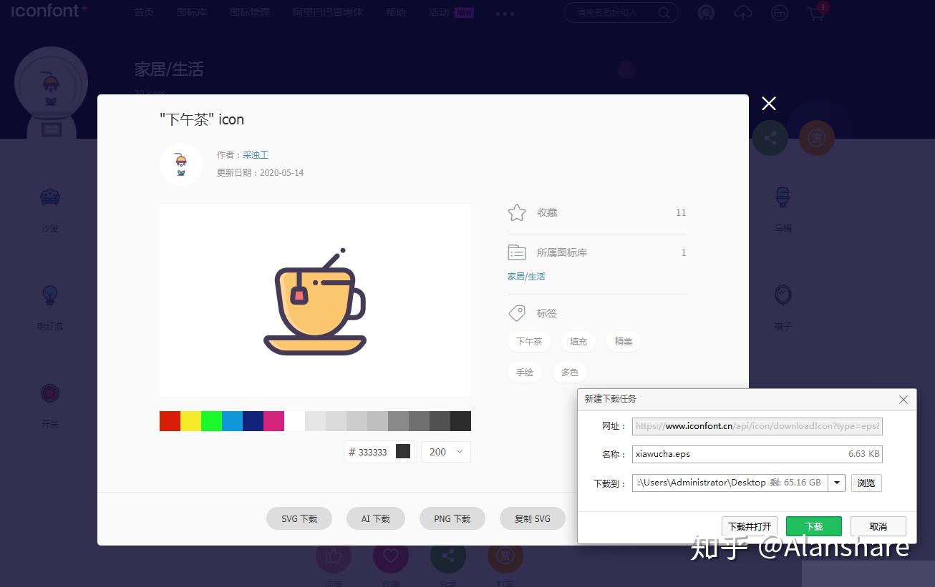The width and height of the screenshot is (935, 587).
Task: Click the star icon beside 收藏
Action: click(517, 212)
